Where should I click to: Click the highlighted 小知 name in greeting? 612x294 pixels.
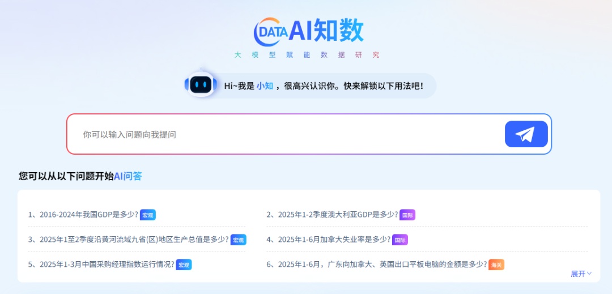[265, 86]
